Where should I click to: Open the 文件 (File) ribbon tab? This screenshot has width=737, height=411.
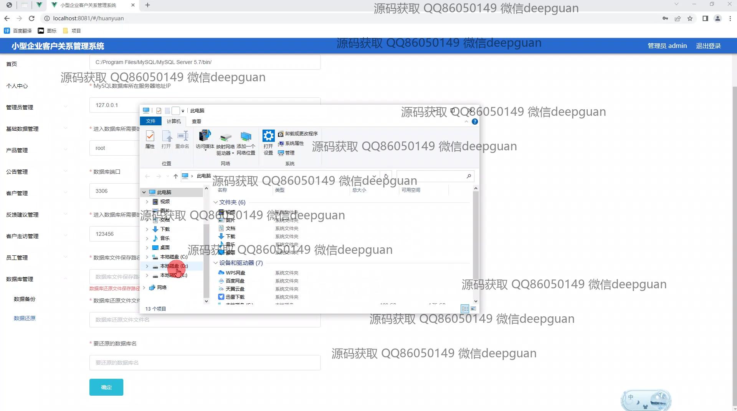coord(150,121)
